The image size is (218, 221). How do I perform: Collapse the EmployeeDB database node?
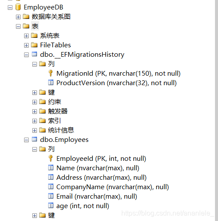(10, 7)
